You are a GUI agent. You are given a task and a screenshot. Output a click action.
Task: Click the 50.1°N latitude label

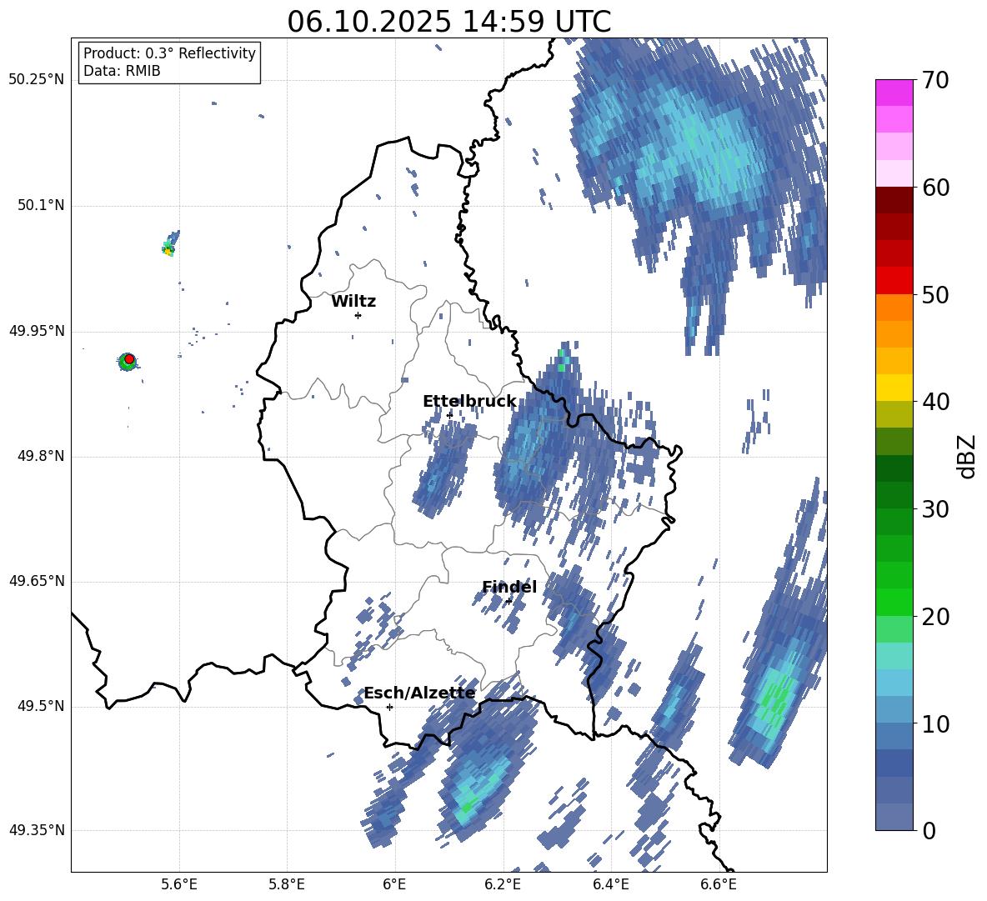[41, 205]
